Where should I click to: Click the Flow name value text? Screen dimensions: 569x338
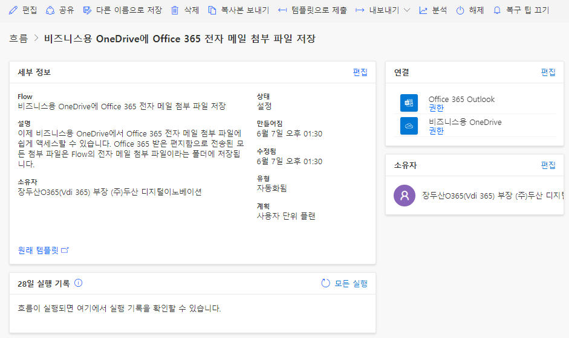click(122, 106)
